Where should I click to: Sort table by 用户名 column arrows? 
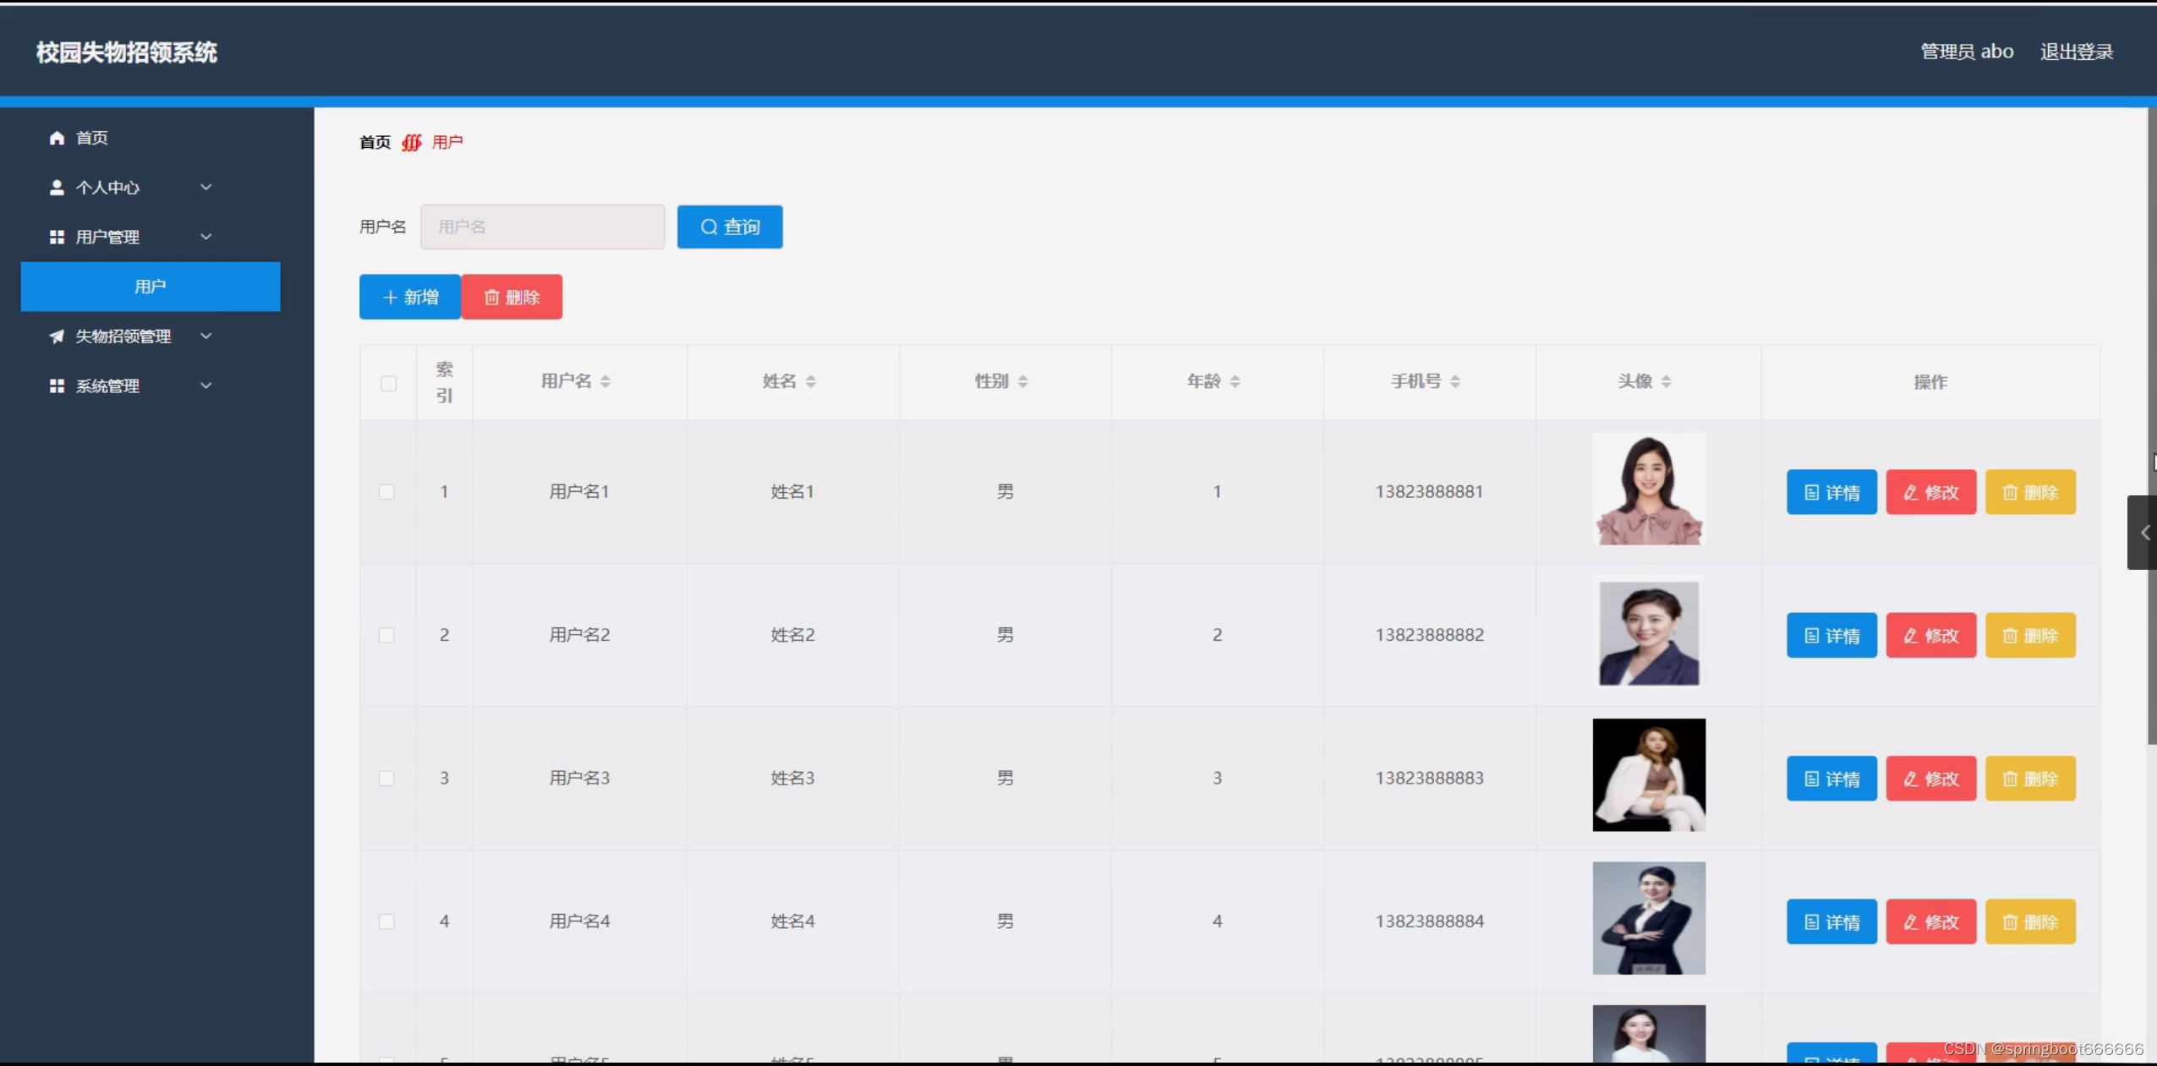(x=605, y=382)
